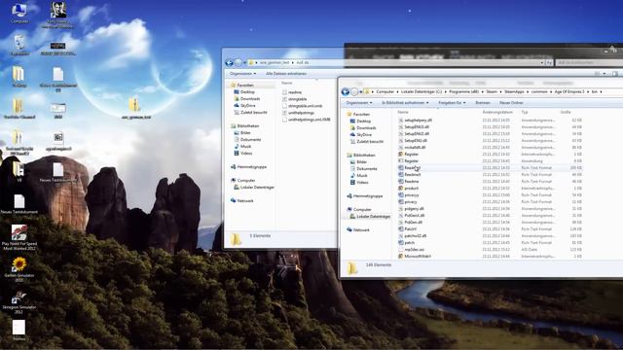
Task: Sort by the Typ column header
Action: pyautogui.click(x=525, y=113)
